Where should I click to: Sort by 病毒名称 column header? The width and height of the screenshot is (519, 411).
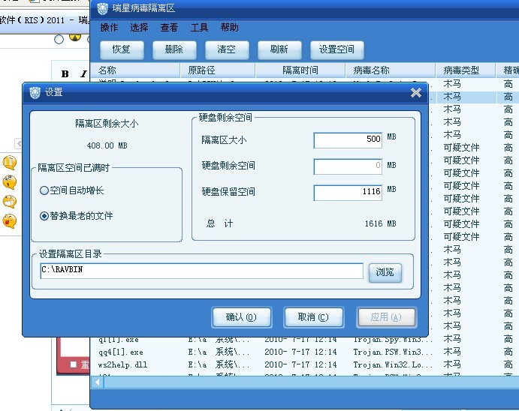(391, 70)
